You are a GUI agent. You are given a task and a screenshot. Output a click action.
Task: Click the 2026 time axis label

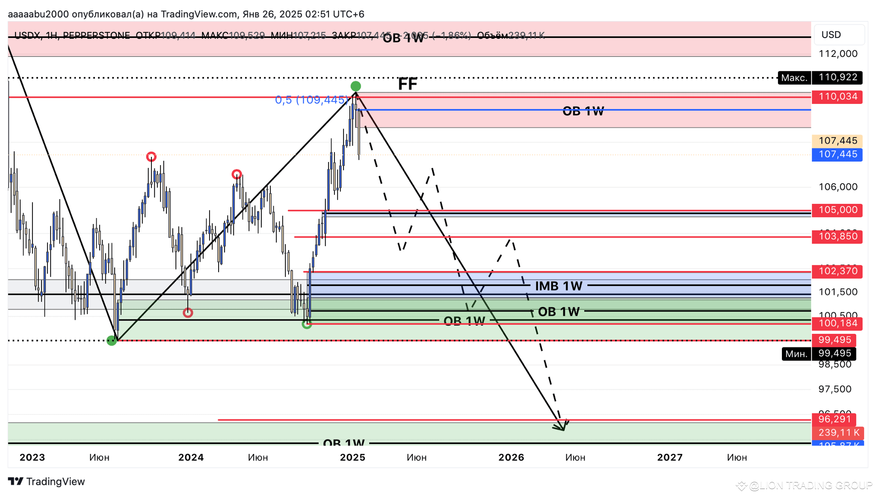point(511,457)
